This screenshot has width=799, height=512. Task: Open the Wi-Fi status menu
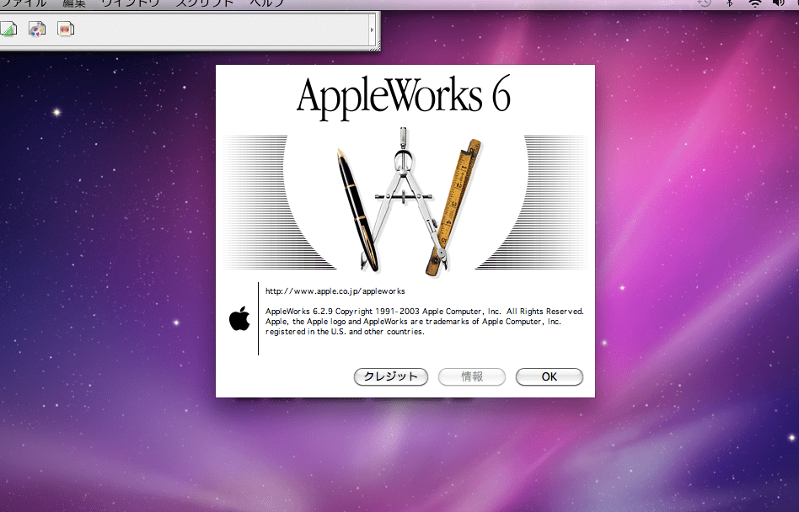pos(754,3)
